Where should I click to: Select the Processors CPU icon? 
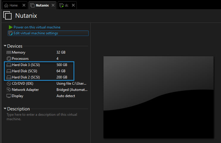pos(9,59)
